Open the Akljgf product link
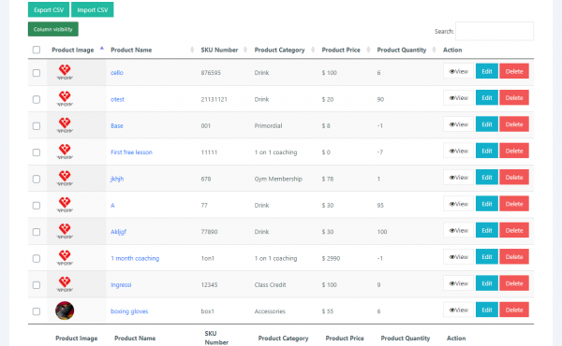 pos(118,232)
